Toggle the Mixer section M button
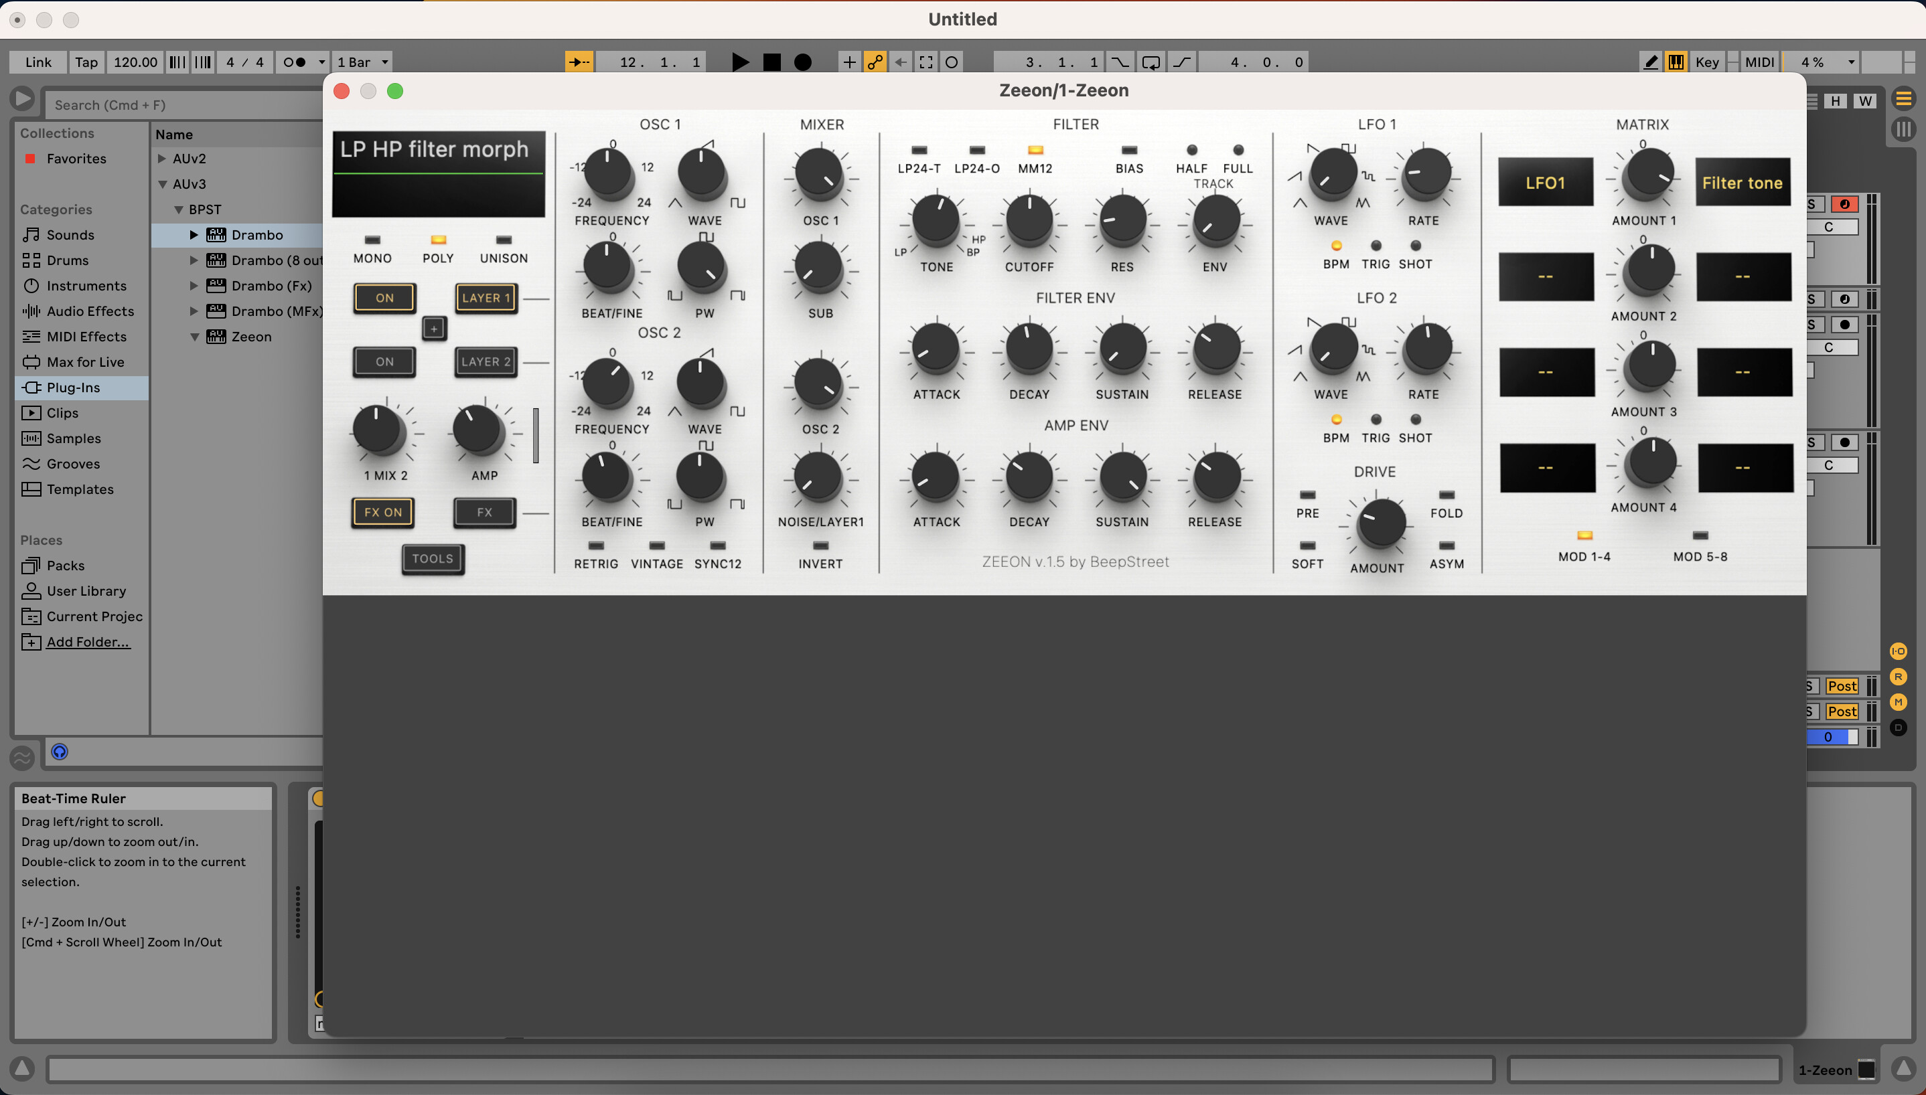Viewport: 1926px width, 1095px height. pos(1898,702)
